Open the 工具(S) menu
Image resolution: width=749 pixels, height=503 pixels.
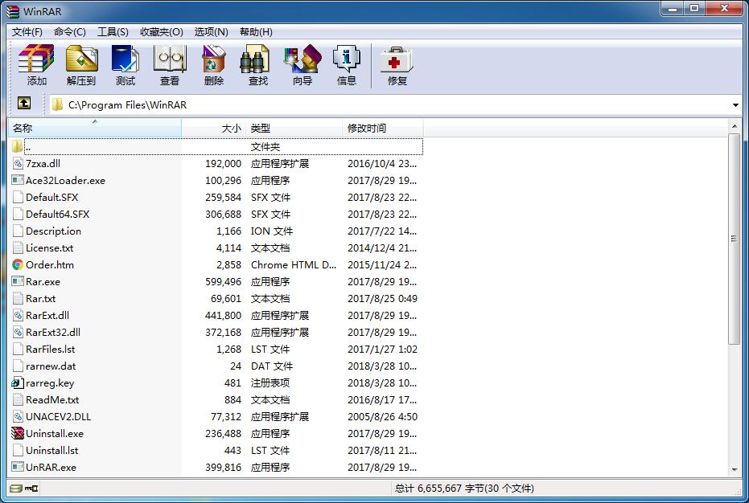(113, 32)
